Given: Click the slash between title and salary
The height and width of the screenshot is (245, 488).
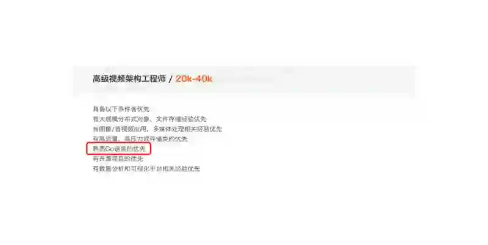Looking at the screenshot, I should tap(170, 79).
